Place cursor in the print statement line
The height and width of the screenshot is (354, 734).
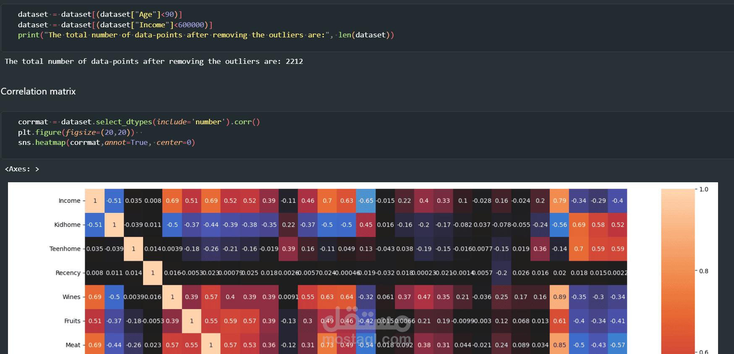click(206, 35)
